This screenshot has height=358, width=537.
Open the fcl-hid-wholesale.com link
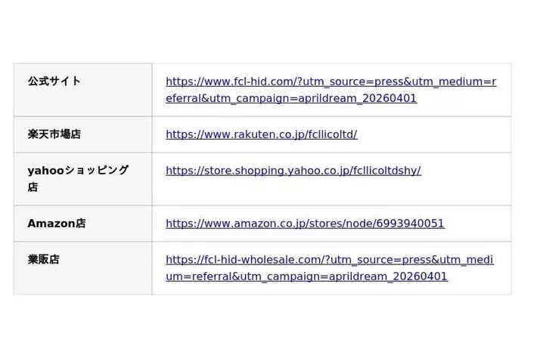pyautogui.click(x=329, y=260)
